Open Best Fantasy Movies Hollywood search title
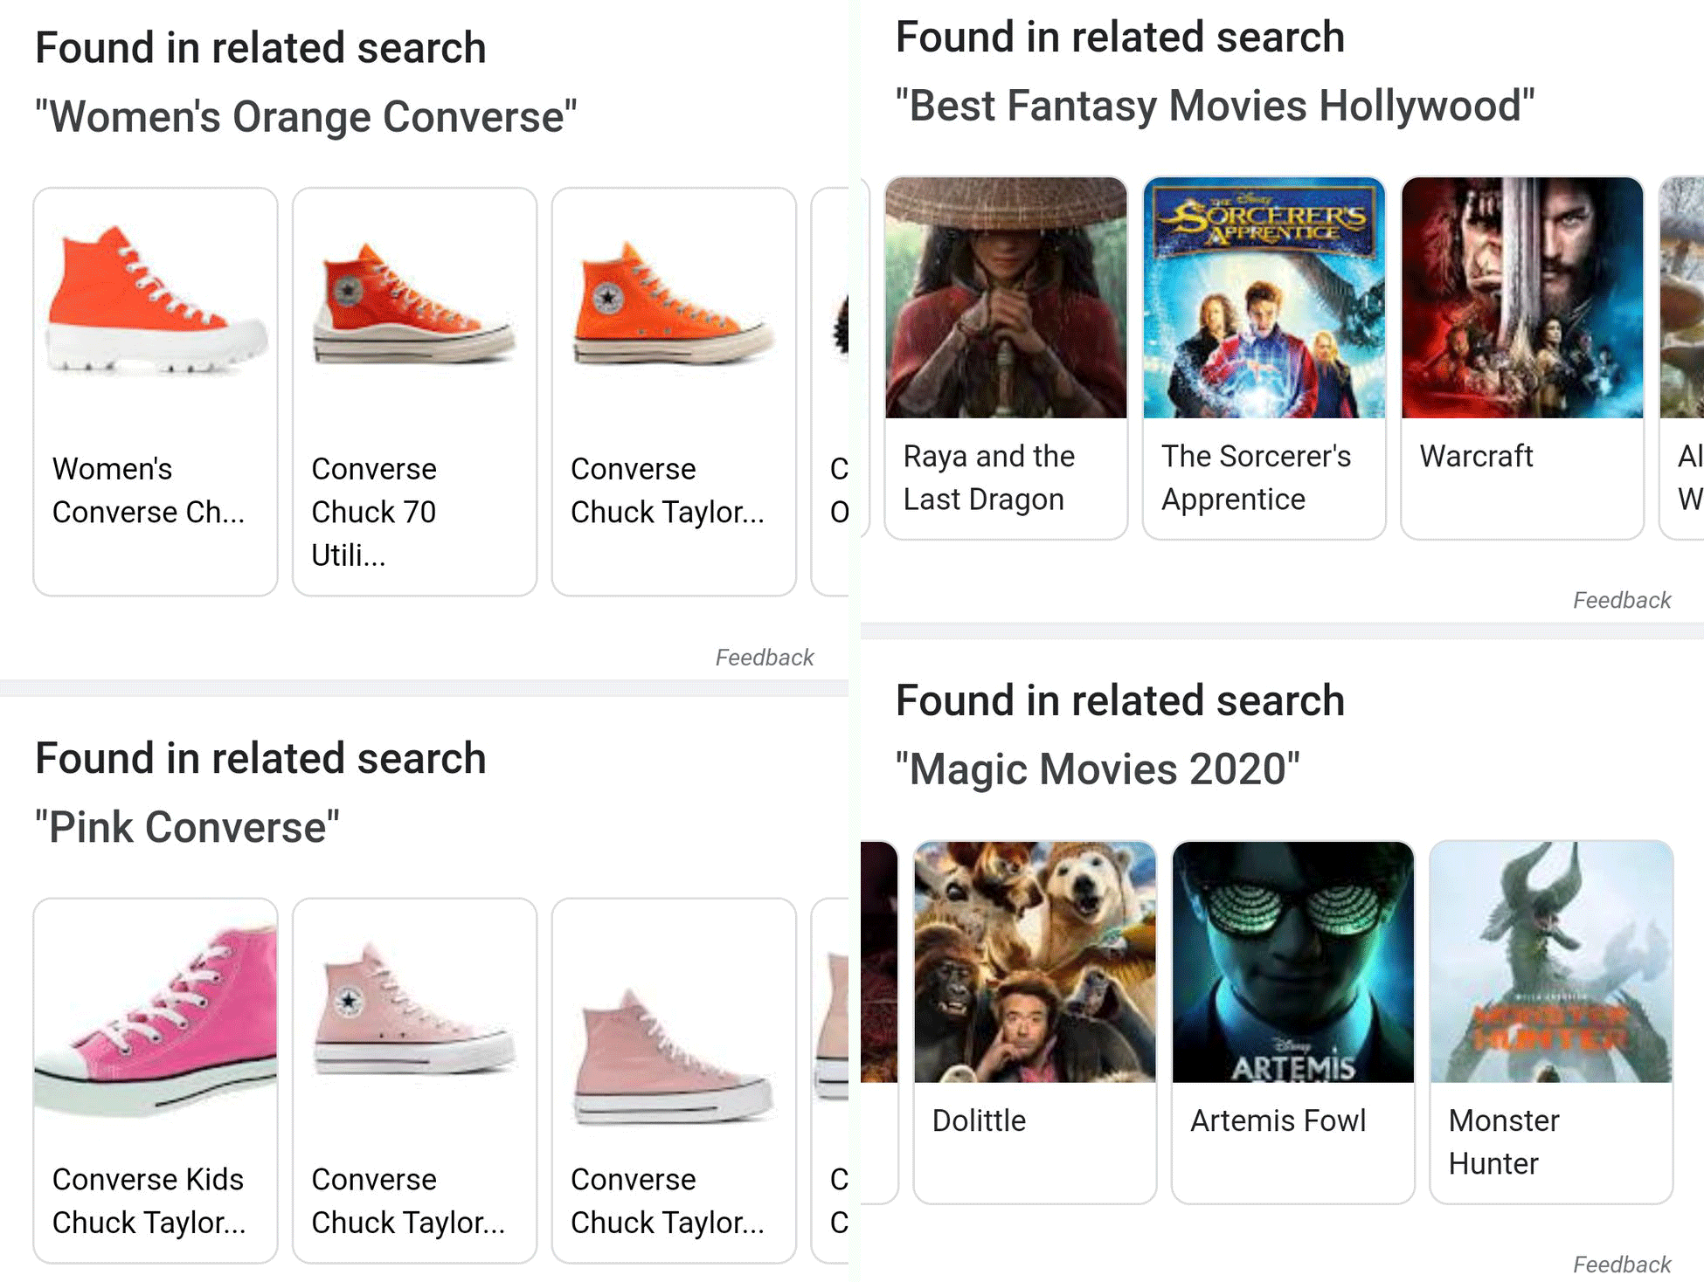The image size is (1704, 1282). pos(1215,106)
